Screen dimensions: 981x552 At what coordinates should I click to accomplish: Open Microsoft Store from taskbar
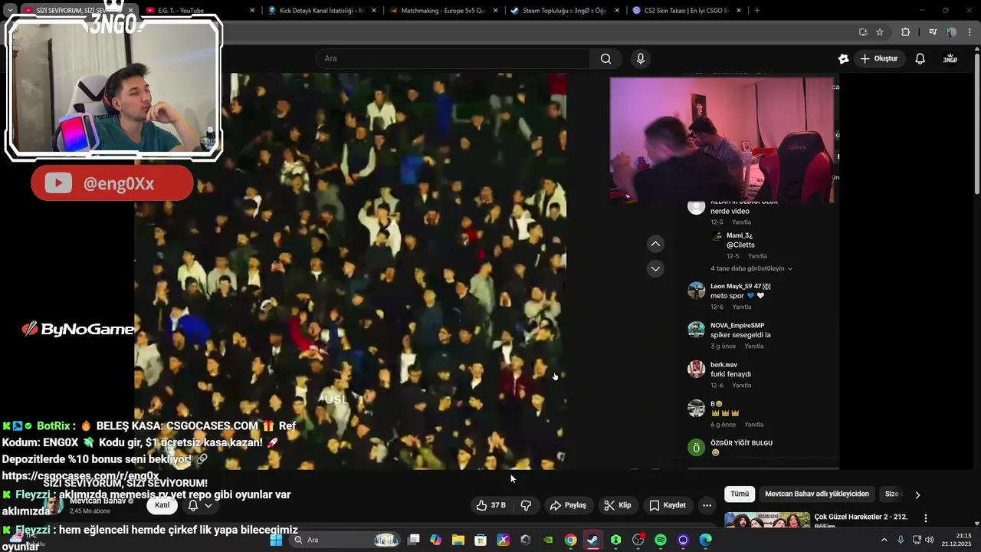pyautogui.click(x=481, y=540)
